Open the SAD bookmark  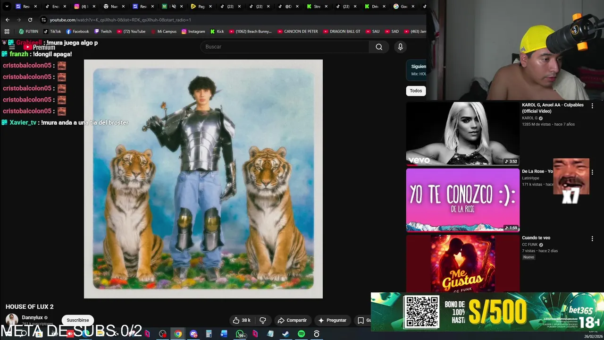392,32
